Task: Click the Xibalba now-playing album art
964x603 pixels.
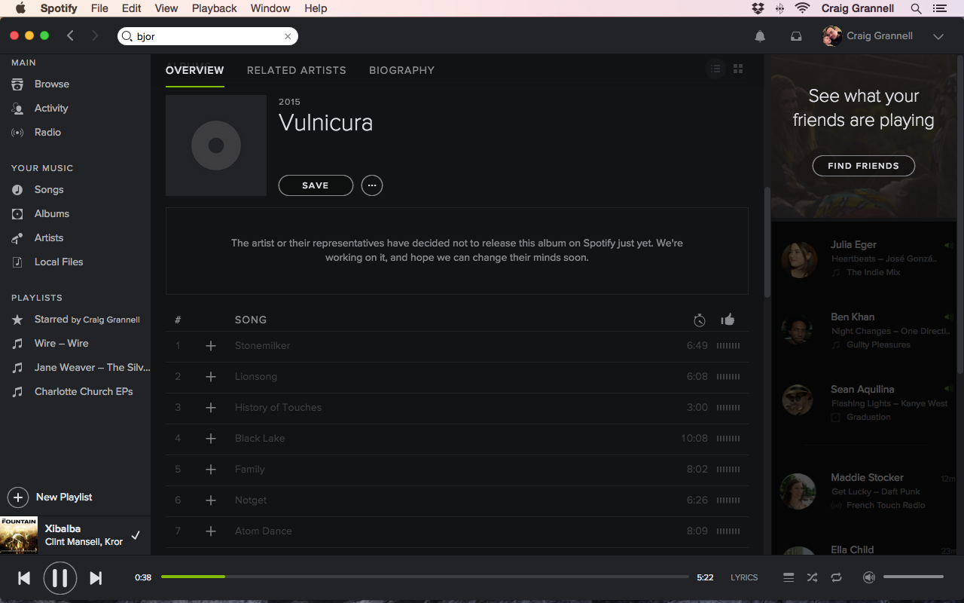Action: click(19, 535)
